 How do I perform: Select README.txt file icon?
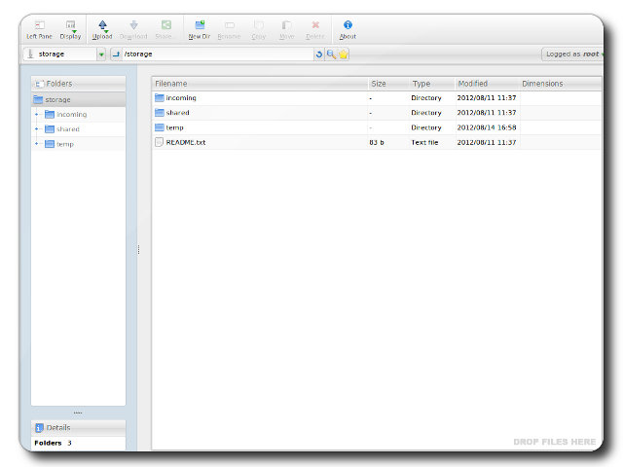[x=160, y=142]
